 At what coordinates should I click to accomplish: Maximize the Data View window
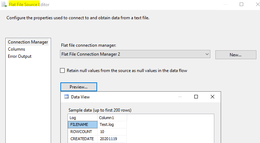pyautogui.click(x=196, y=97)
